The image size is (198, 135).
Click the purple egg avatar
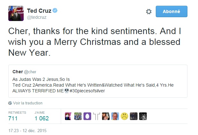87,116
